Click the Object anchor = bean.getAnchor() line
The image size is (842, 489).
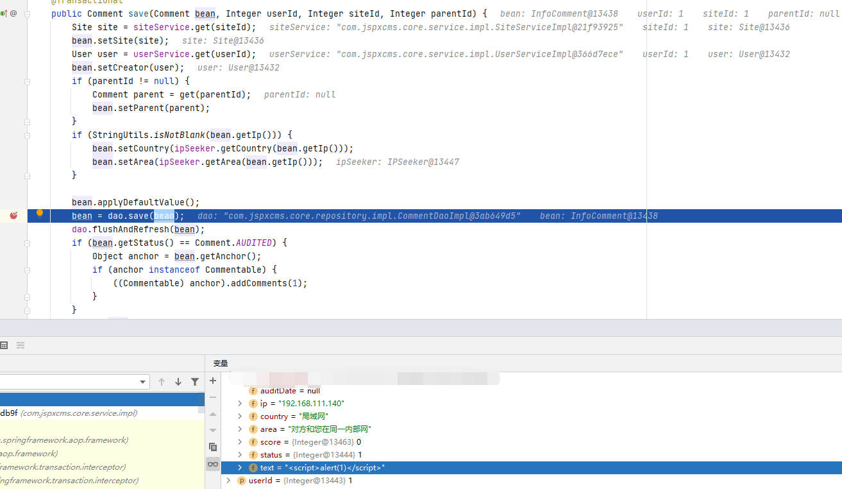(x=177, y=256)
